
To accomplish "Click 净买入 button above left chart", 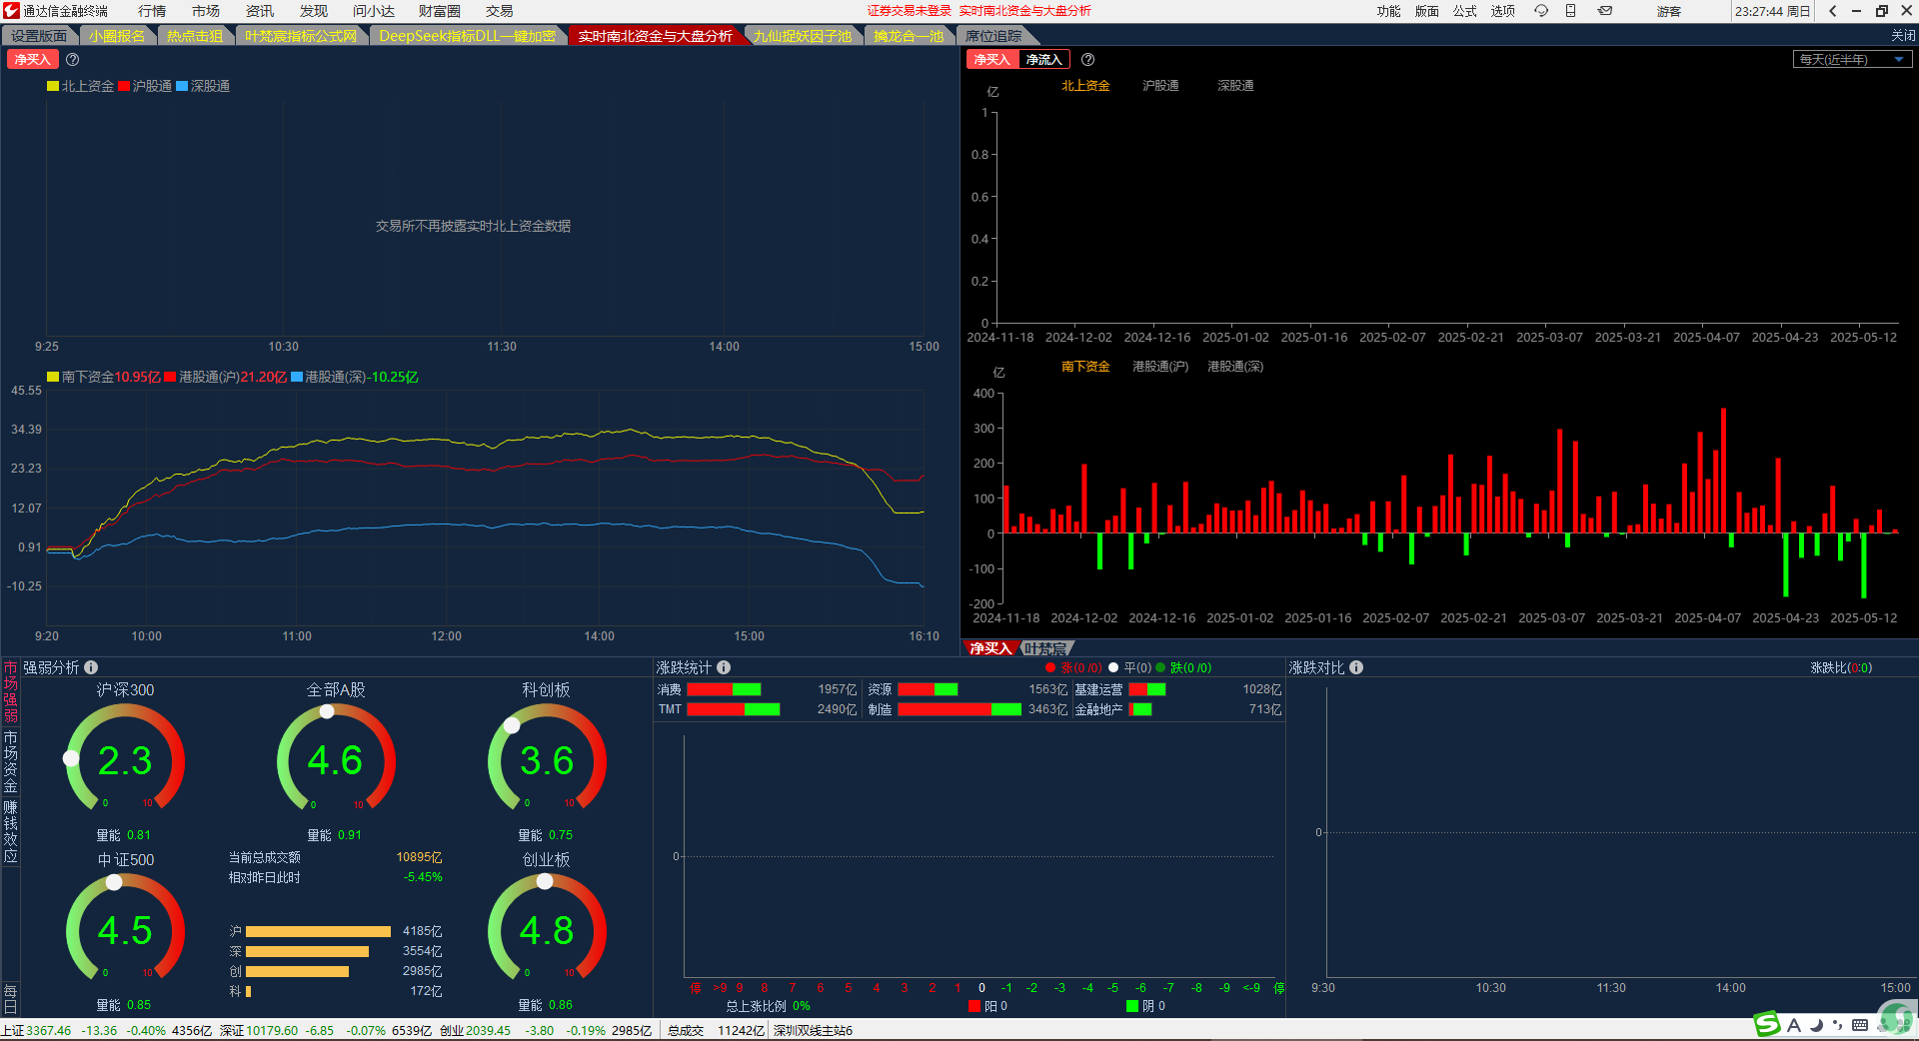I will coord(32,60).
